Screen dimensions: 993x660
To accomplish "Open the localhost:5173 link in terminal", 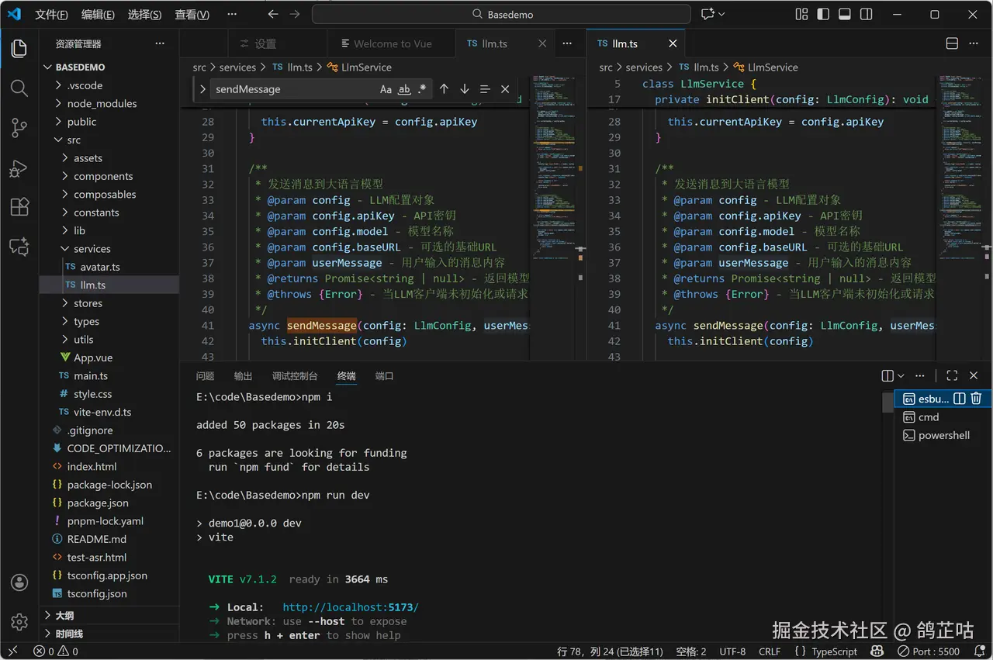I will (350, 607).
